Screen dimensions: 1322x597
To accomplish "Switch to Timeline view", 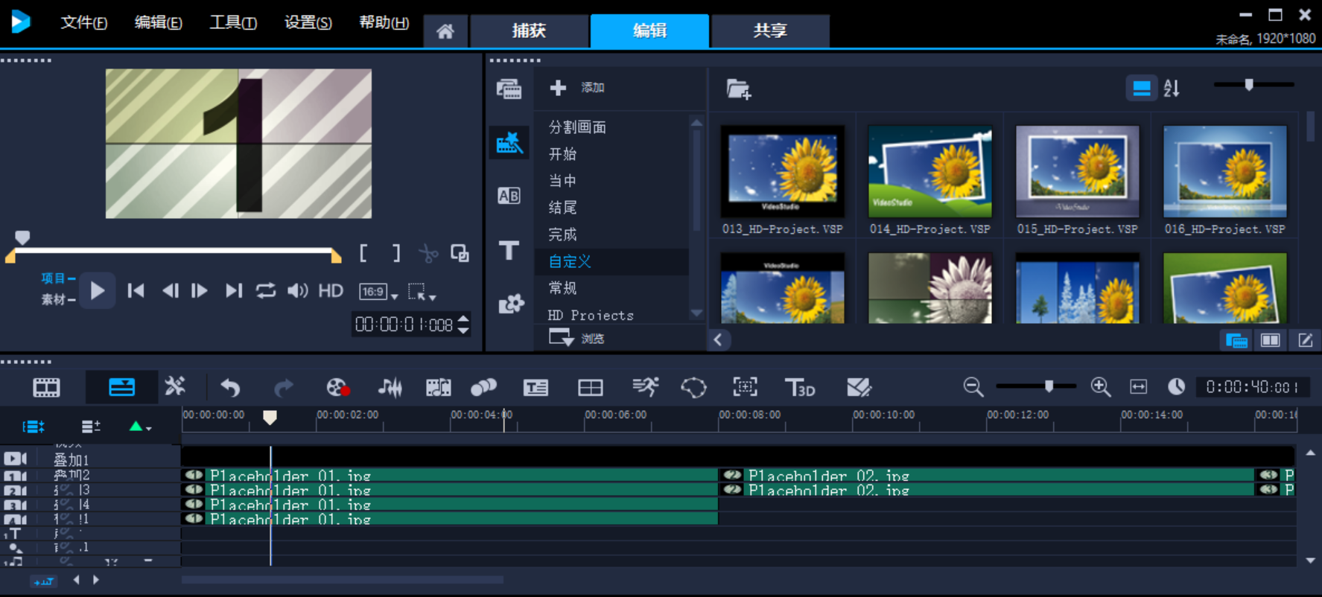I will point(121,387).
